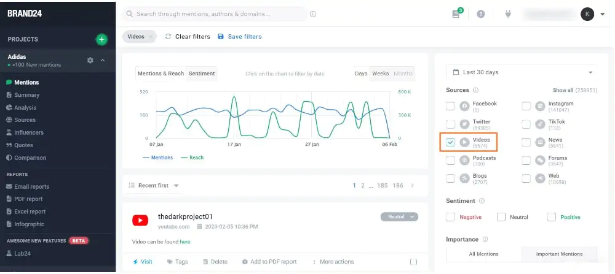Switch to the Sentiment chart tab
This screenshot has width=615, height=274.
coord(202,74)
